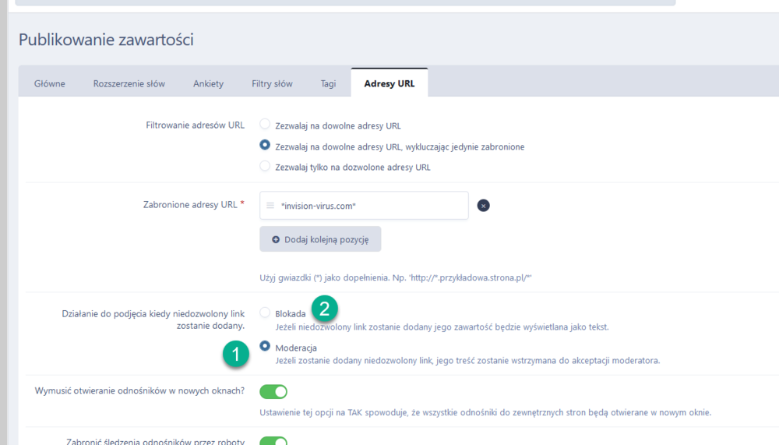Select the Adresy URL tab
This screenshot has height=445, width=779.
pos(389,83)
